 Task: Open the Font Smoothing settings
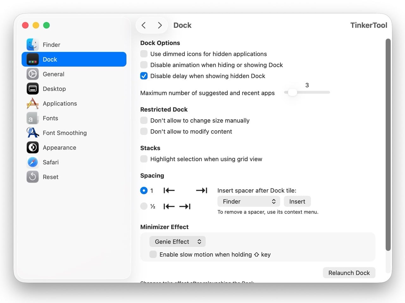[33, 133]
